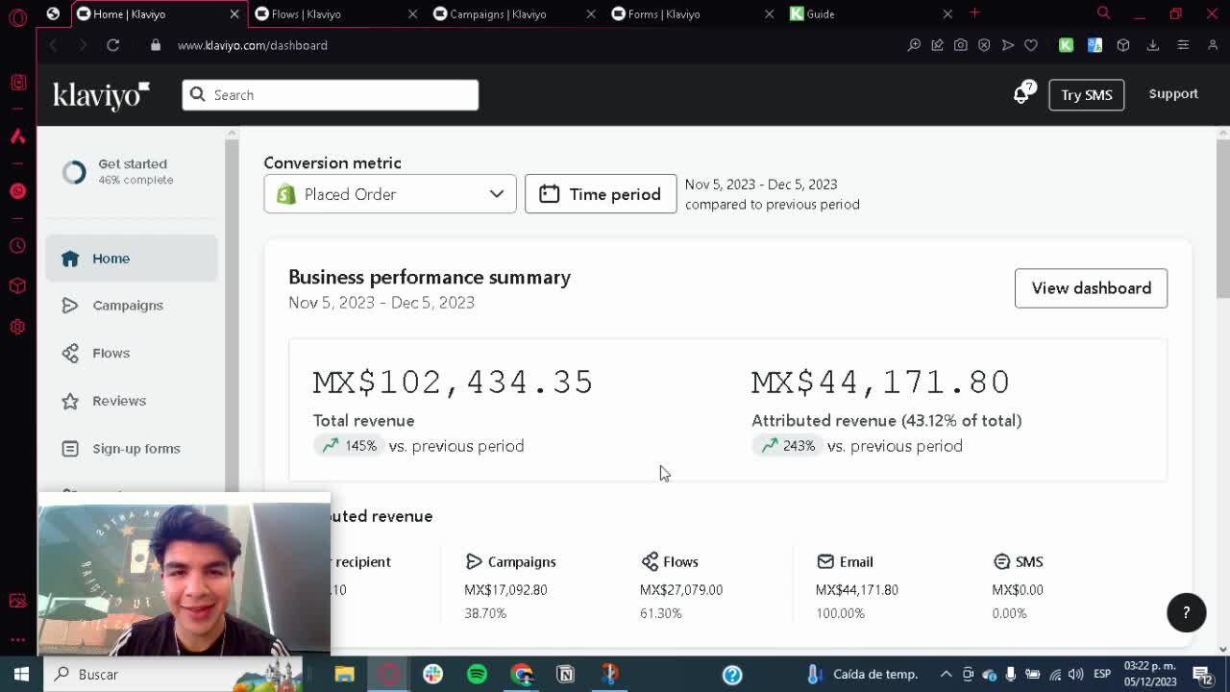Click the Klaviyo sidebar scrollbar

pos(232,313)
